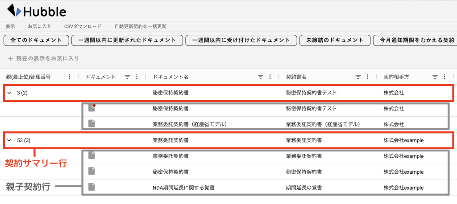This screenshot has width=457, height=204.
Task: Click CSVダウンロード in the menu bar
Action: [83, 26]
